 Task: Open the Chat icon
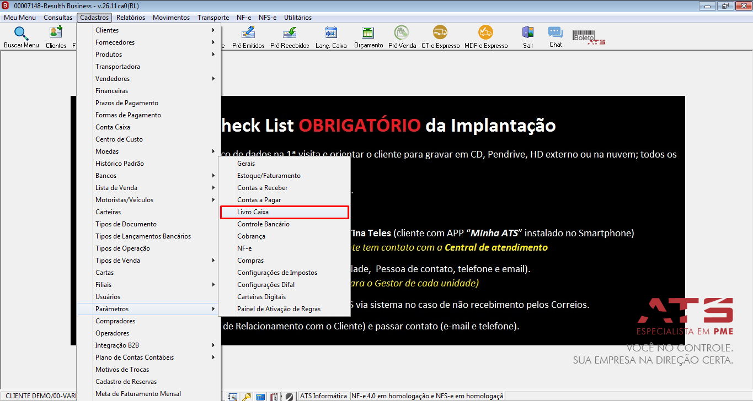556,37
